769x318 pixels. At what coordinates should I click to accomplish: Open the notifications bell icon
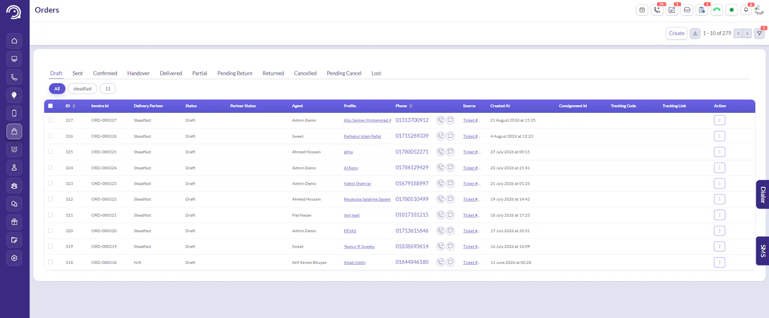coord(746,10)
